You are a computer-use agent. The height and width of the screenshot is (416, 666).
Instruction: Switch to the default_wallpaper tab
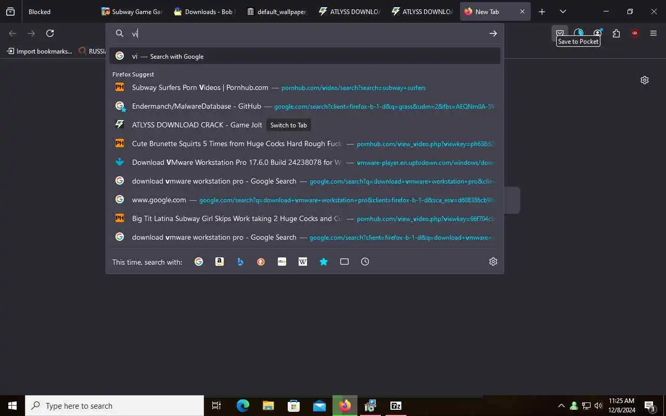276,11
